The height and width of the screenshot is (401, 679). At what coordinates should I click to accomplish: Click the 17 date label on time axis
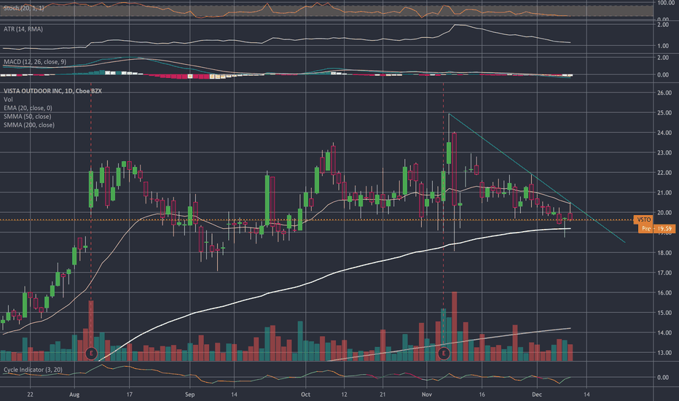(x=129, y=394)
